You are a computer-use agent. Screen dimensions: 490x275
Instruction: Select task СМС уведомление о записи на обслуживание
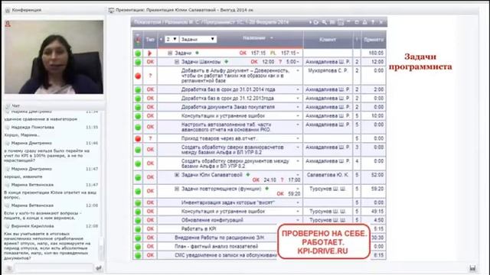[x=226, y=255]
